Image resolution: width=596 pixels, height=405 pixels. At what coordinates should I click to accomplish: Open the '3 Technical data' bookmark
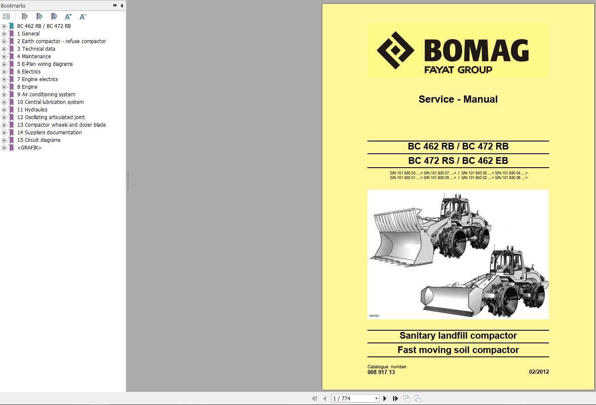tap(36, 49)
